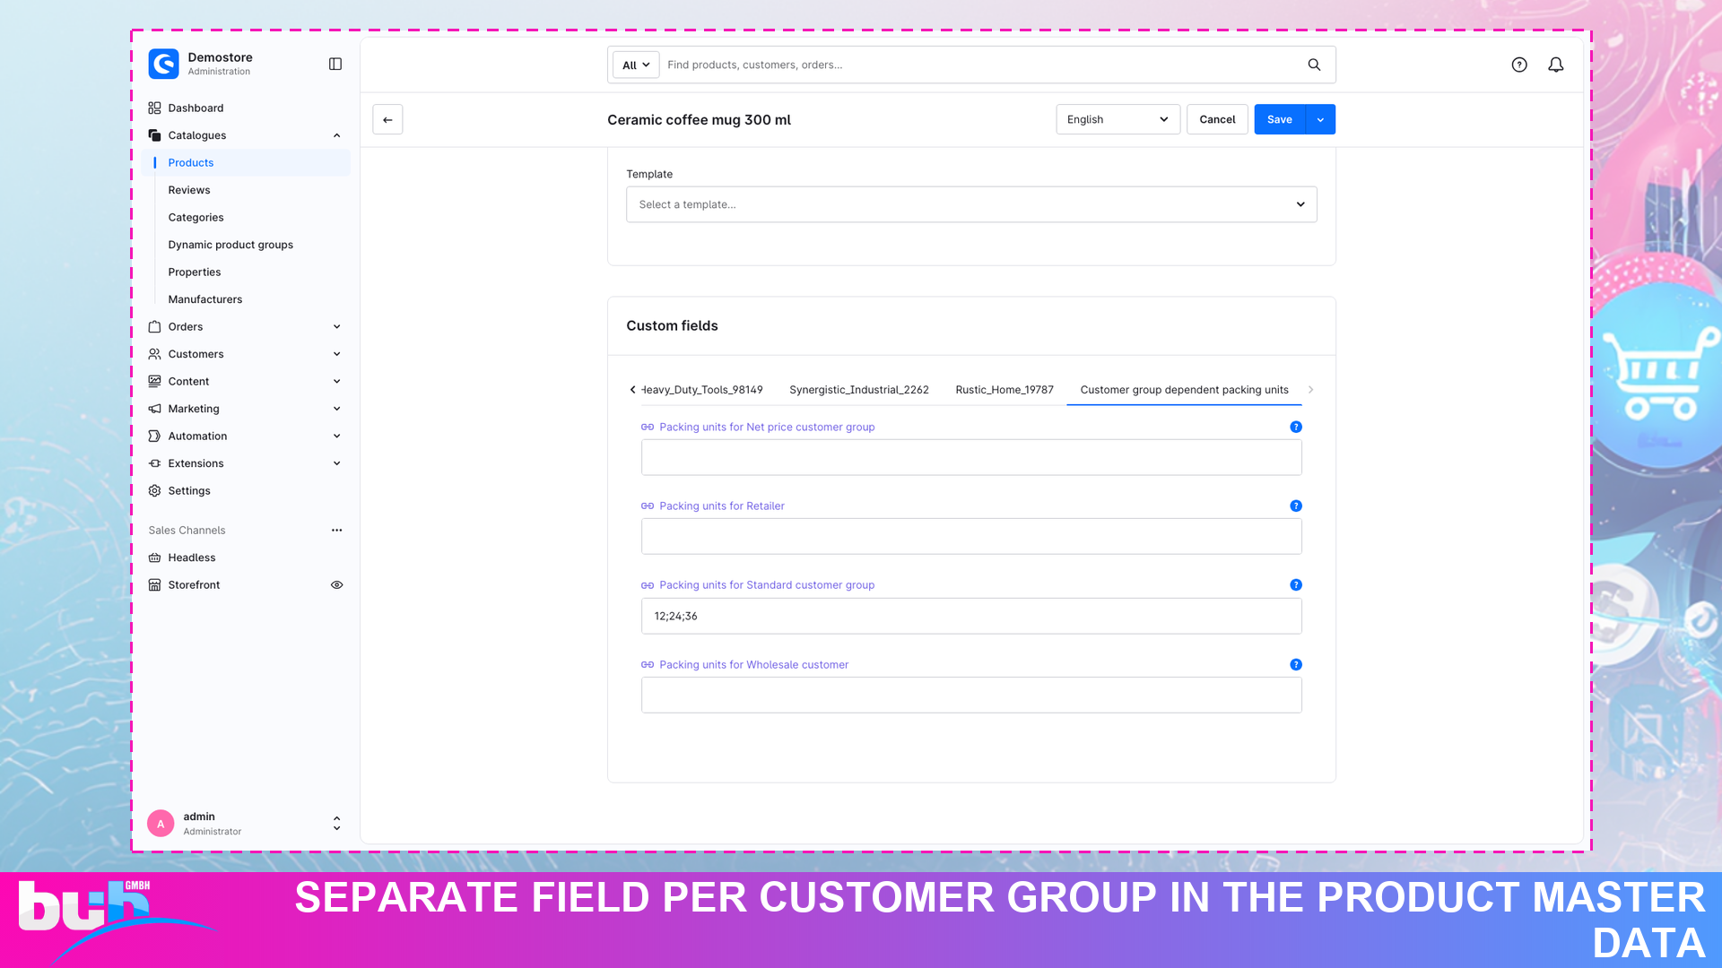Click help icon for Standard customer group
This screenshot has height=968, width=1722.
click(1296, 584)
